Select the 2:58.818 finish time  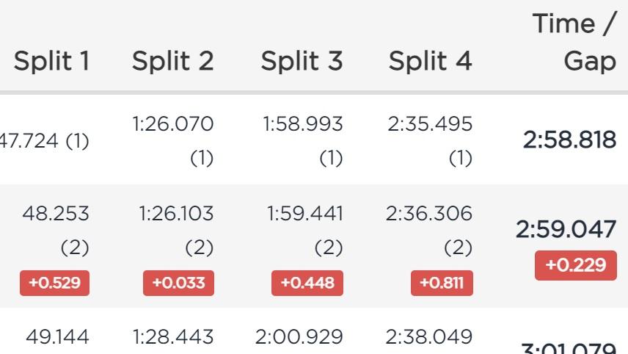pyautogui.click(x=569, y=140)
